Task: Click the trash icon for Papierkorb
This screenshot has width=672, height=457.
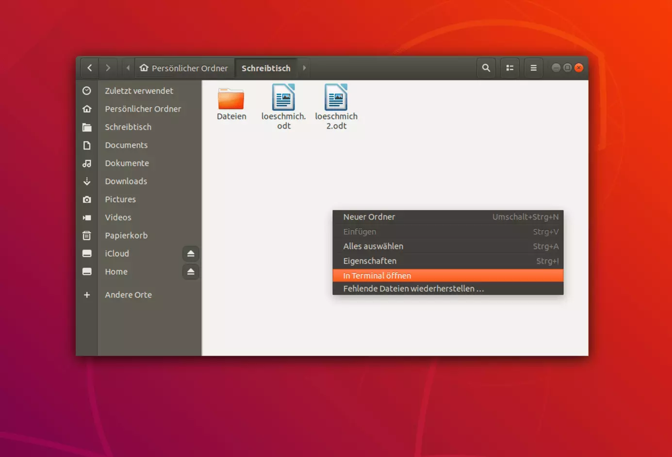Action: click(87, 236)
